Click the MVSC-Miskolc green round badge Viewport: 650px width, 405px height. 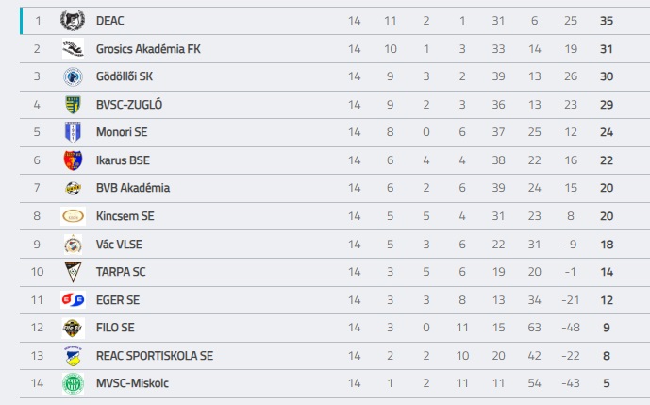[x=73, y=383]
